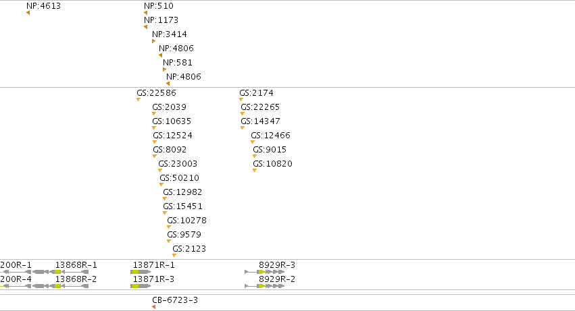Select the GS:50210 insertion marker
Viewport: 575px width, 311px height.
click(161, 185)
